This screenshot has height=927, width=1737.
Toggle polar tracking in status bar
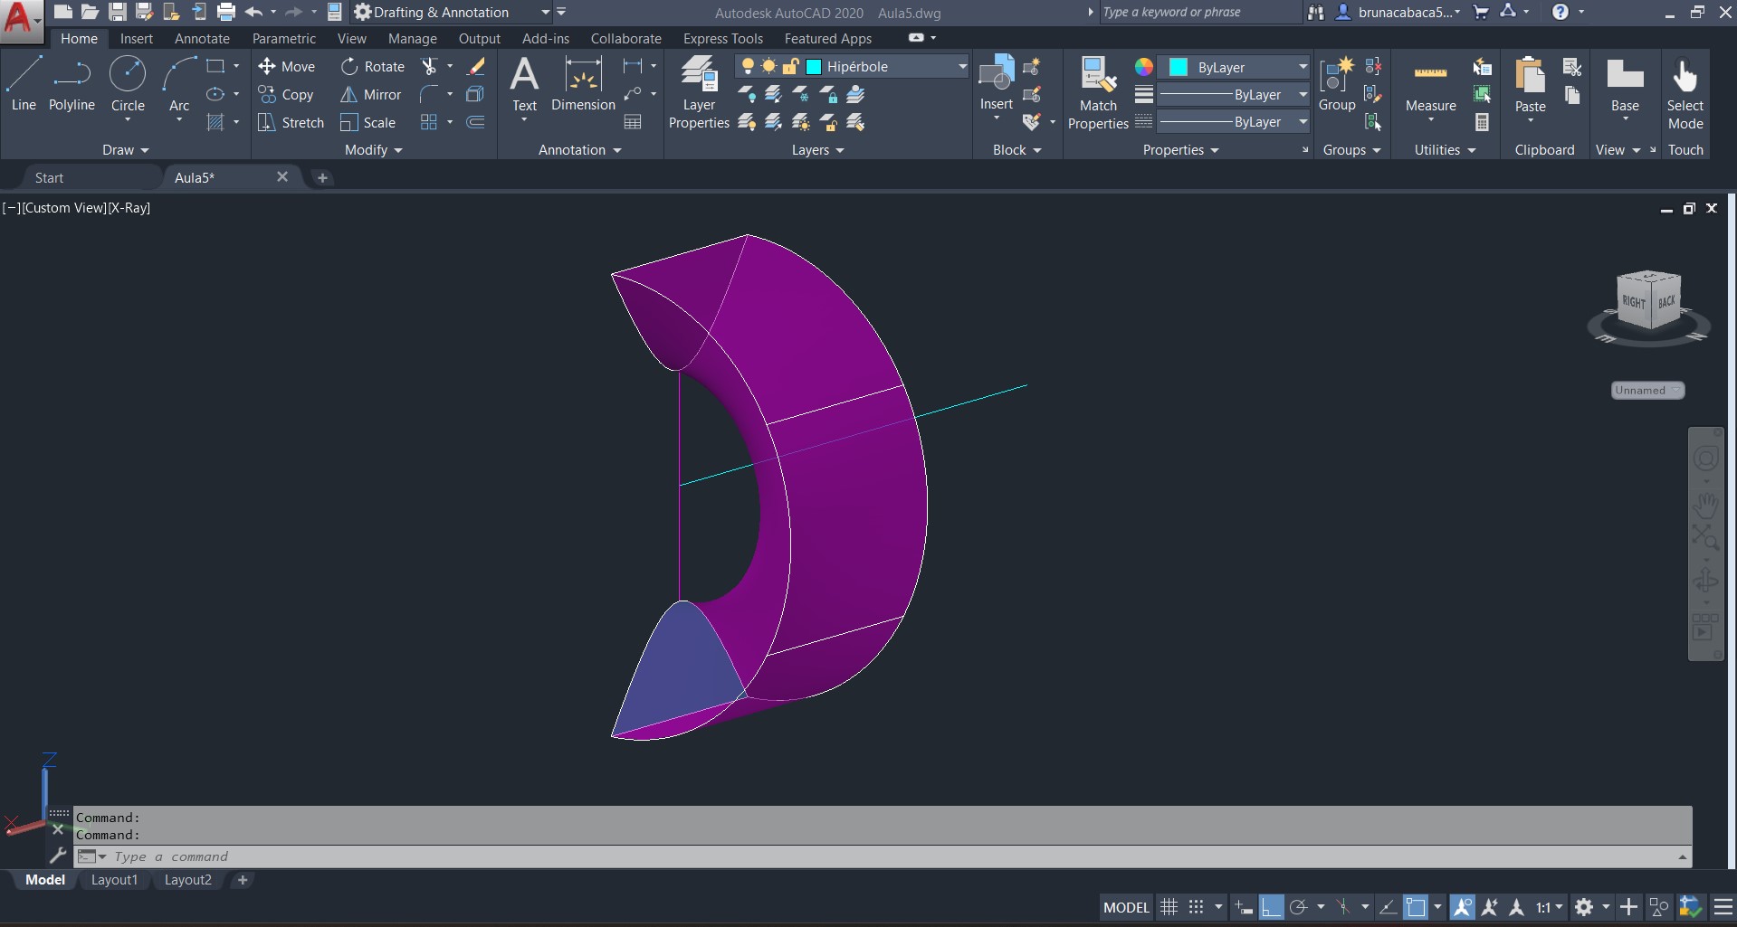[x=1298, y=907]
